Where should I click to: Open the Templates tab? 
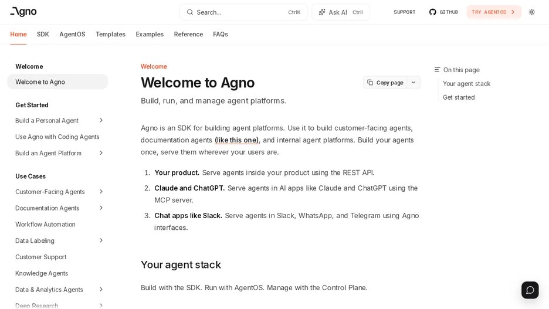click(111, 34)
